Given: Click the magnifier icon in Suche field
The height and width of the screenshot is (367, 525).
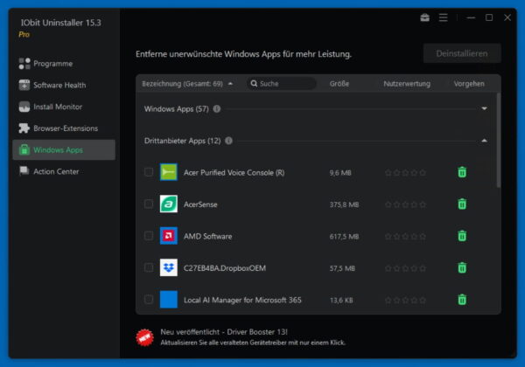Looking at the screenshot, I should click(x=254, y=84).
